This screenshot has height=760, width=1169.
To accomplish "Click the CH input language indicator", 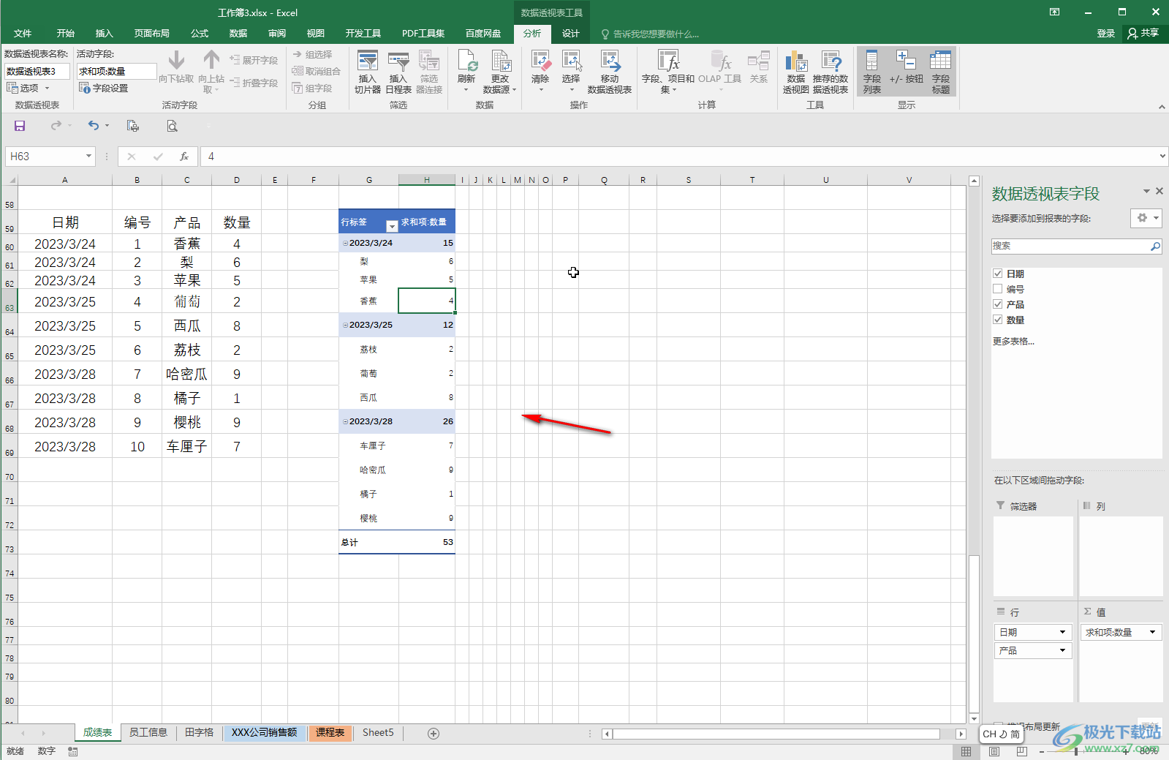I will (x=990, y=734).
